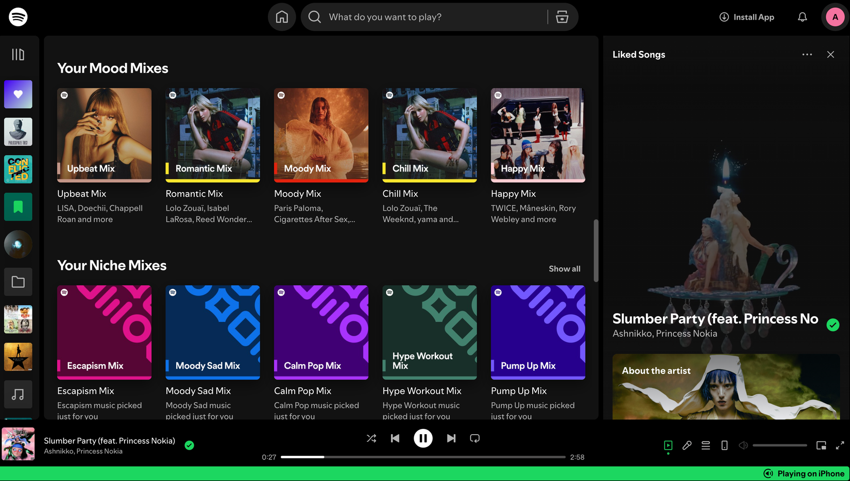Open the Queue panel icon
This screenshot has height=481, width=850.
click(706, 445)
